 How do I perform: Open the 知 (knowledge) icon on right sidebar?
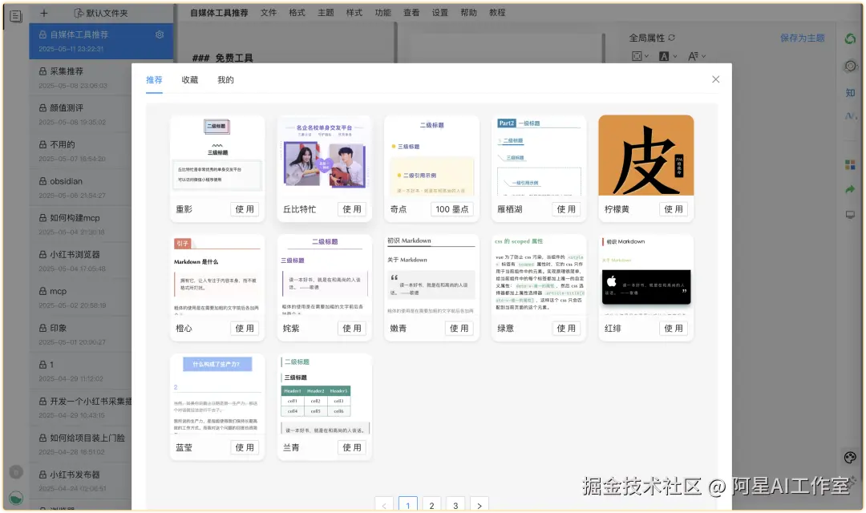[x=850, y=92]
